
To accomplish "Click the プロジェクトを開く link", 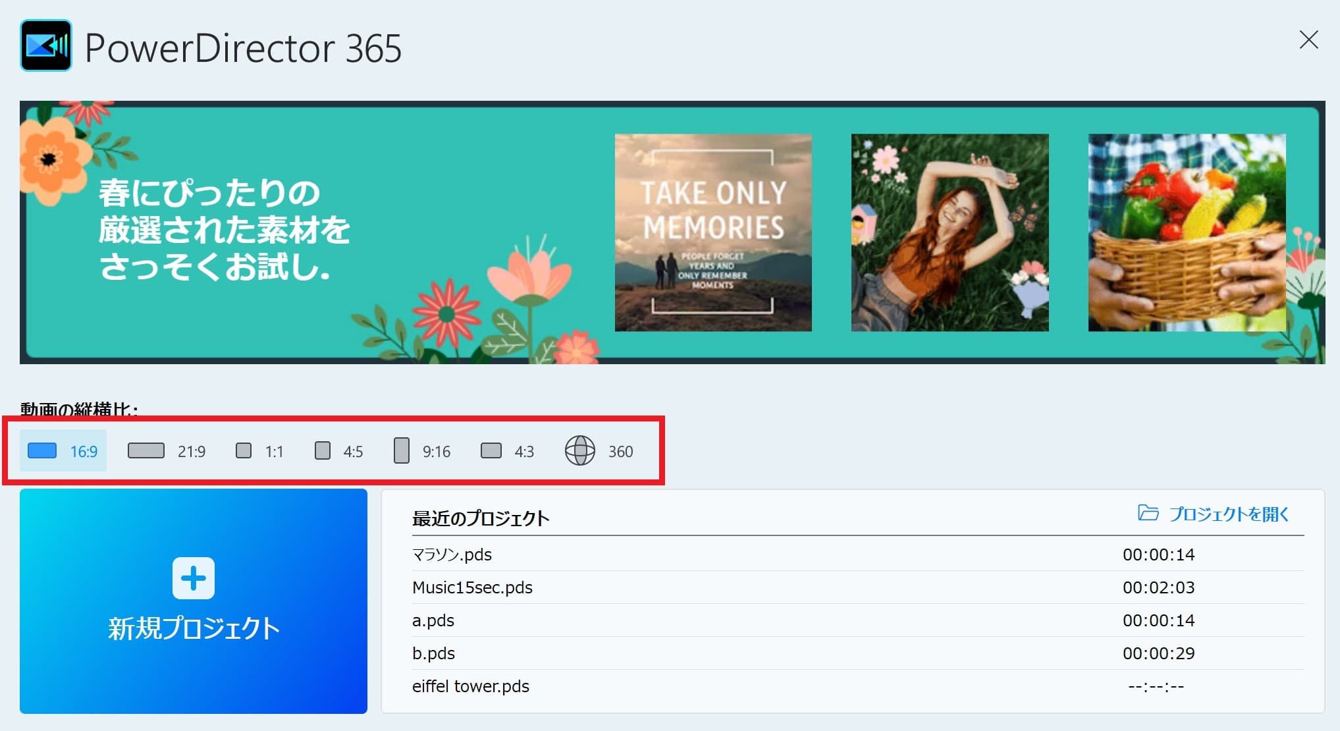I will point(1229,514).
